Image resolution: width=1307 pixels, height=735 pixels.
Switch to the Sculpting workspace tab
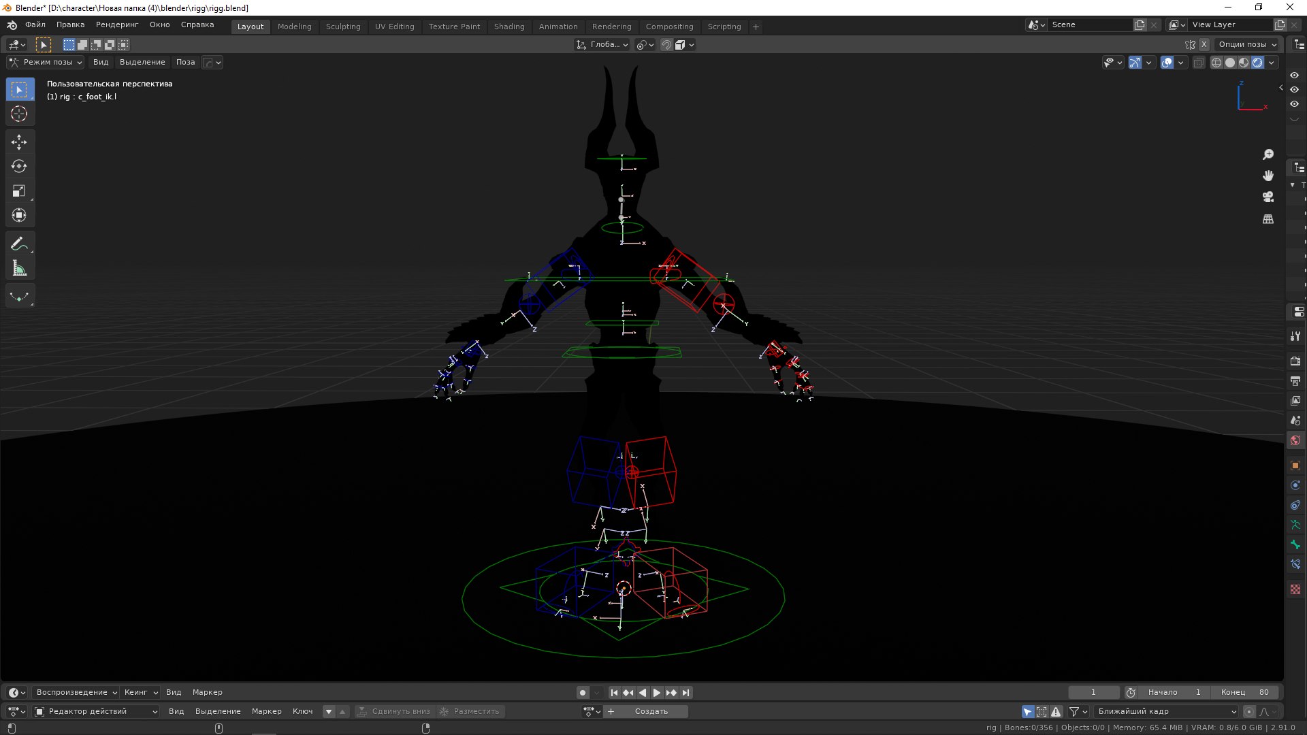(x=342, y=27)
